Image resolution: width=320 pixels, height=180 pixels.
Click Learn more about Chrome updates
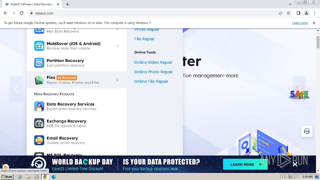coord(300,23)
